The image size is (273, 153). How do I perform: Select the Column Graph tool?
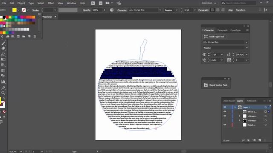pyautogui.click(x=3, y=82)
